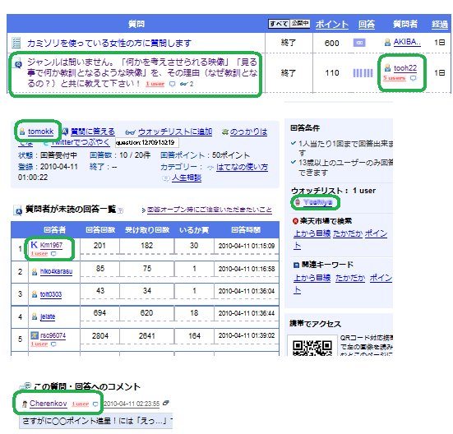
Task: Click answer time 2010-04-11 01:15:09
Action: [x=247, y=246]
